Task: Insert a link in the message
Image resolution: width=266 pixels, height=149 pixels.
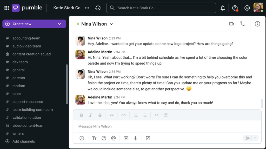Action: (124, 115)
